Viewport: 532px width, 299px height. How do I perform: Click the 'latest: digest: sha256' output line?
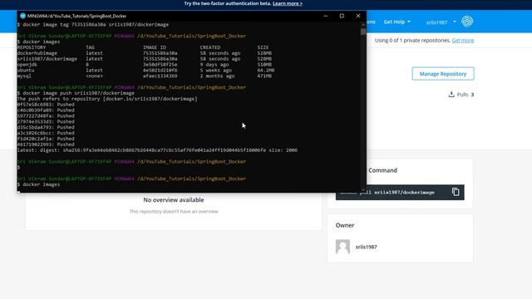[157, 149]
